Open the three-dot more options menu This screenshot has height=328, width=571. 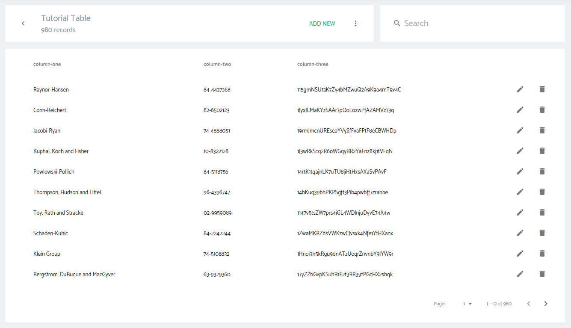point(355,24)
